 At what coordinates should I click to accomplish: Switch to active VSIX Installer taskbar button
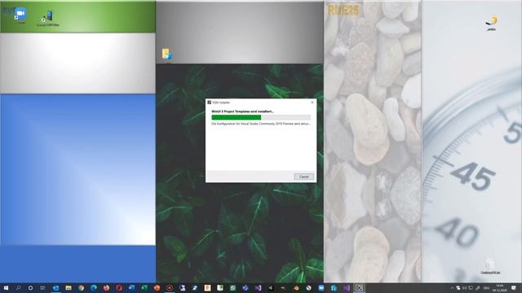coord(359,288)
